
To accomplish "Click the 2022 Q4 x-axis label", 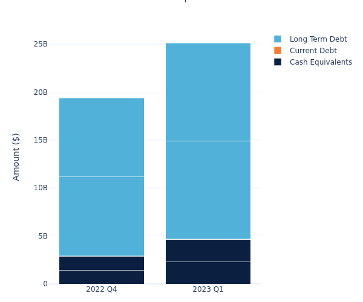I will pos(102,289).
